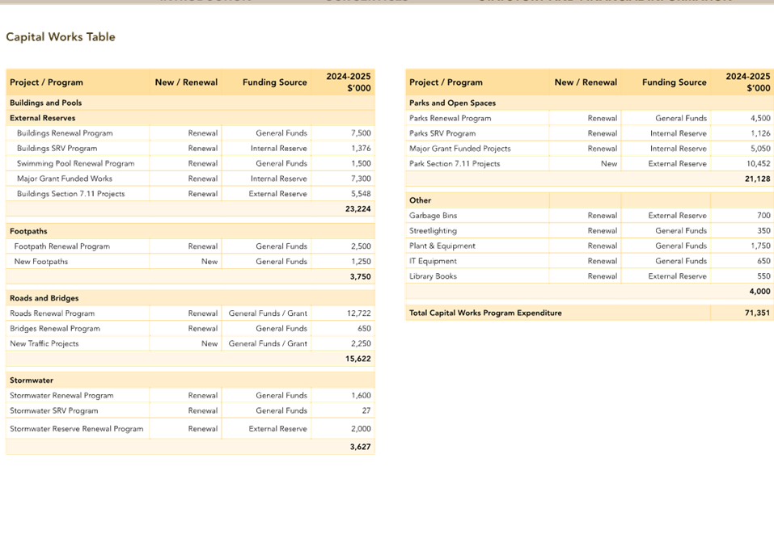The height and width of the screenshot is (534, 774).
Task: Select the Buildings SRV Program amount 1,376
Action: [361, 149]
